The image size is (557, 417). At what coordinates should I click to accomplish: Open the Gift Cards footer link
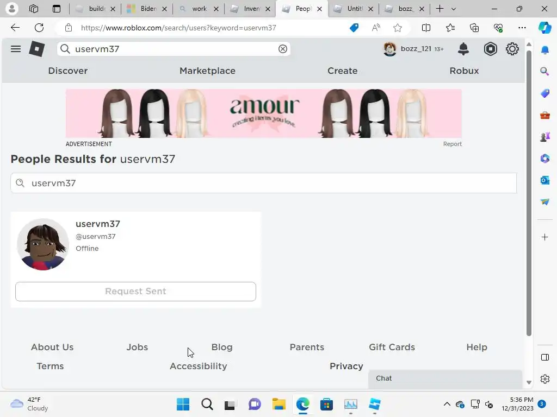tap(392, 347)
